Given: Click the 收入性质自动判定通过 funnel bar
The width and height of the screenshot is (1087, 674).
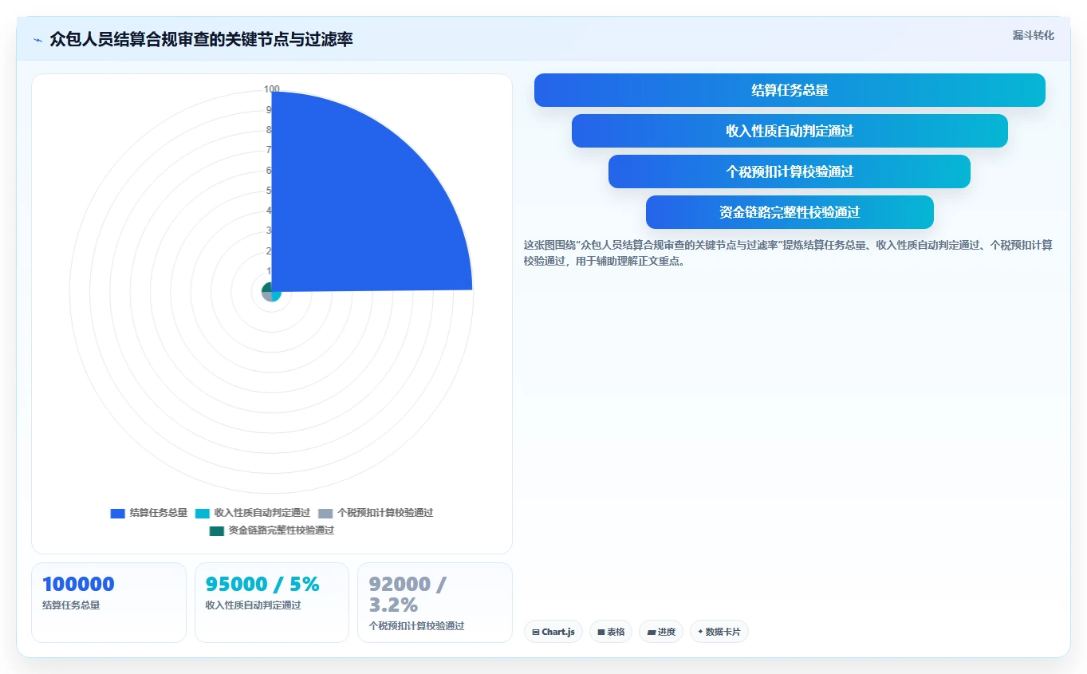Looking at the screenshot, I should 790,131.
